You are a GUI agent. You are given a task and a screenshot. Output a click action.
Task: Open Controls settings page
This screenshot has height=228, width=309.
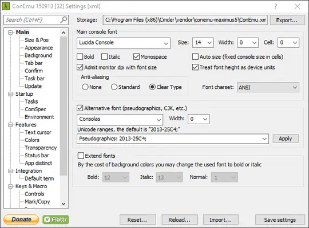(x=34, y=194)
